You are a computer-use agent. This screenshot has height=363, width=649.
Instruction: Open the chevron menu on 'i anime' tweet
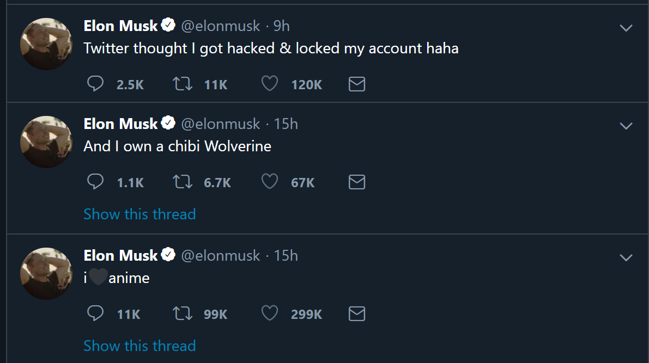626,257
